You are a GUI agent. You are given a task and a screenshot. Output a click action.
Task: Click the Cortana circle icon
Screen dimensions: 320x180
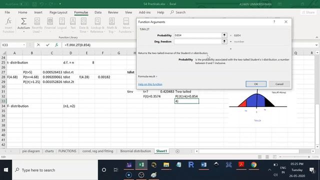click(104, 170)
